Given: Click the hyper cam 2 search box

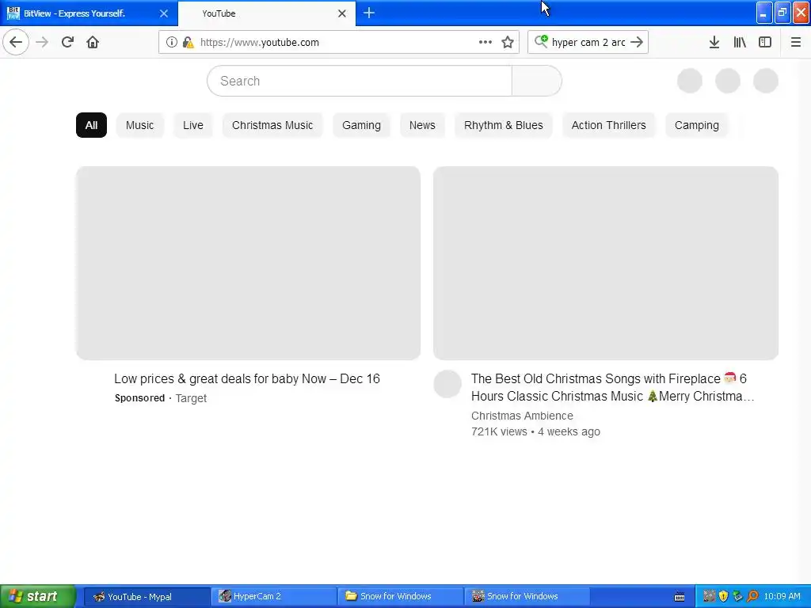Looking at the screenshot, I should pos(588,43).
